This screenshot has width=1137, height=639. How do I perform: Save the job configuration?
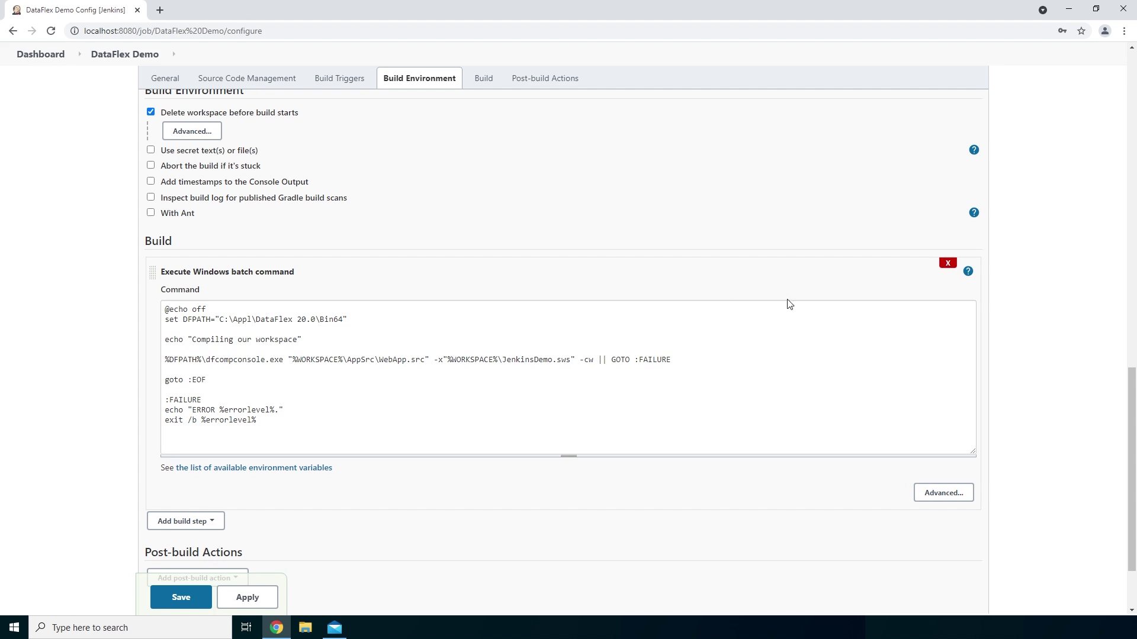tap(181, 597)
